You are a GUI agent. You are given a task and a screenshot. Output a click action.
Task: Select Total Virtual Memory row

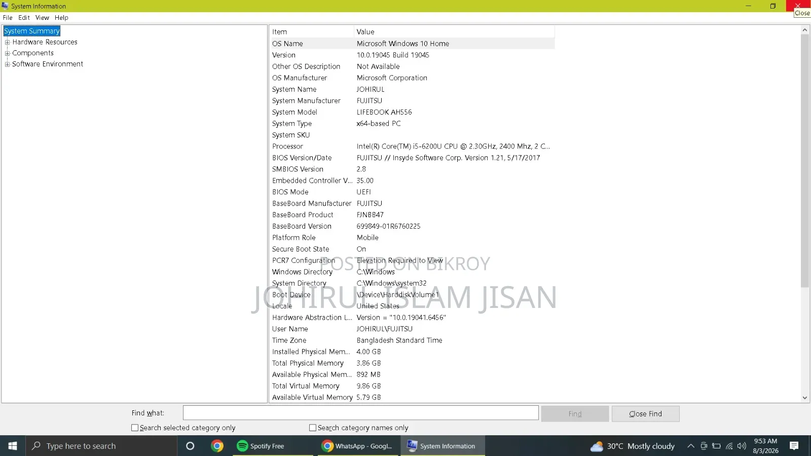click(412, 386)
